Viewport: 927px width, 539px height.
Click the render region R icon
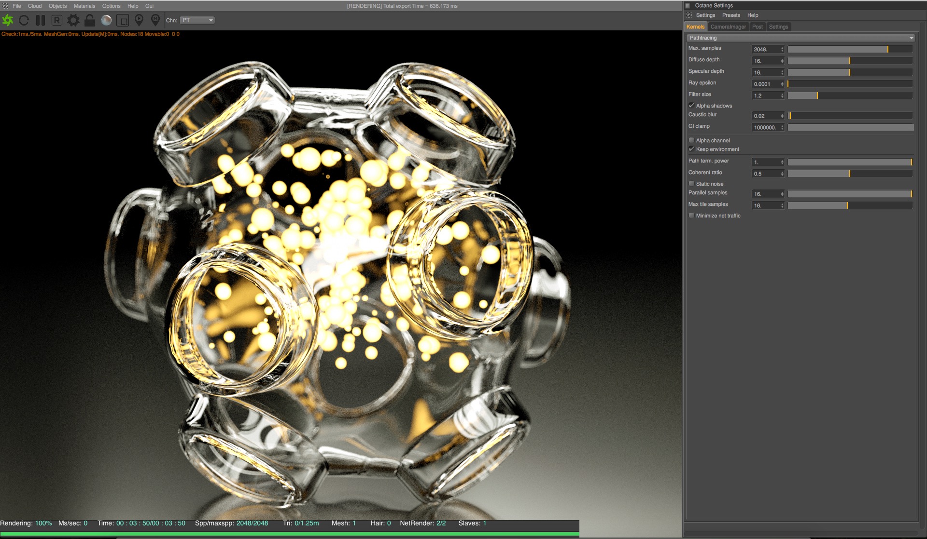pos(57,20)
